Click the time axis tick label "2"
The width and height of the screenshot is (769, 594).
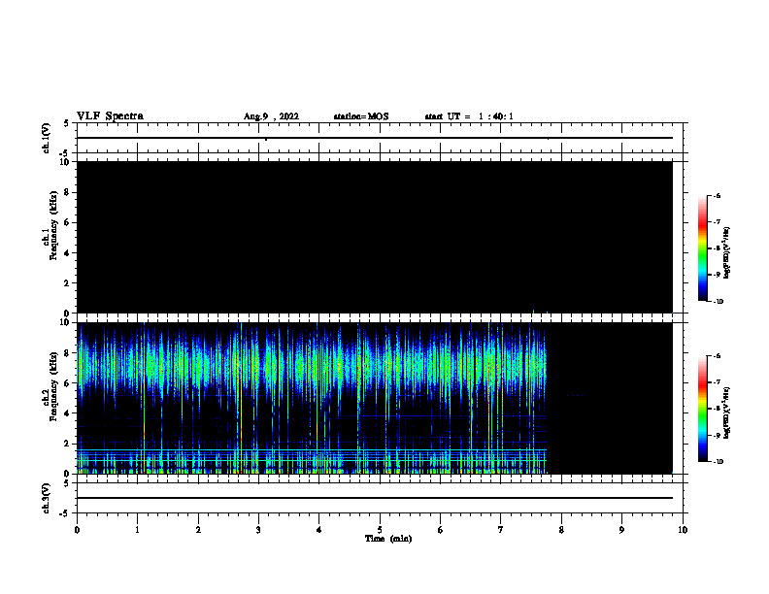pyautogui.click(x=198, y=530)
